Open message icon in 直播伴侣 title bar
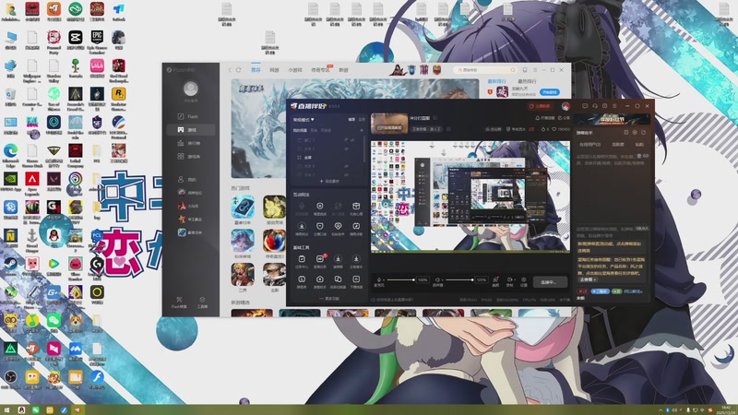The image size is (738, 415). [585, 106]
